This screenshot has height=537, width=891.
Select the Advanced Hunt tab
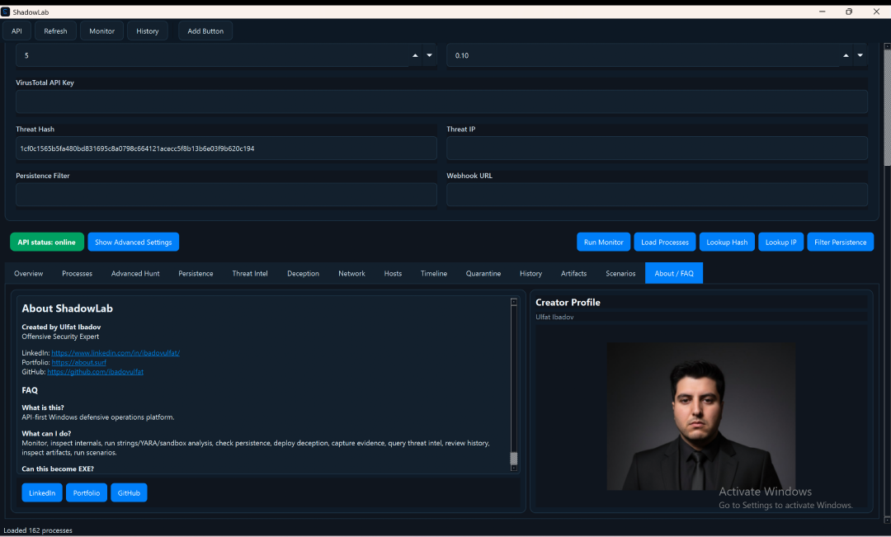point(135,273)
